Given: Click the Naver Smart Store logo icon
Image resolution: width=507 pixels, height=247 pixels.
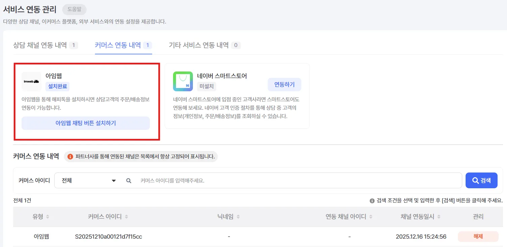Looking at the screenshot, I should pyautogui.click(x=183, y=81).
